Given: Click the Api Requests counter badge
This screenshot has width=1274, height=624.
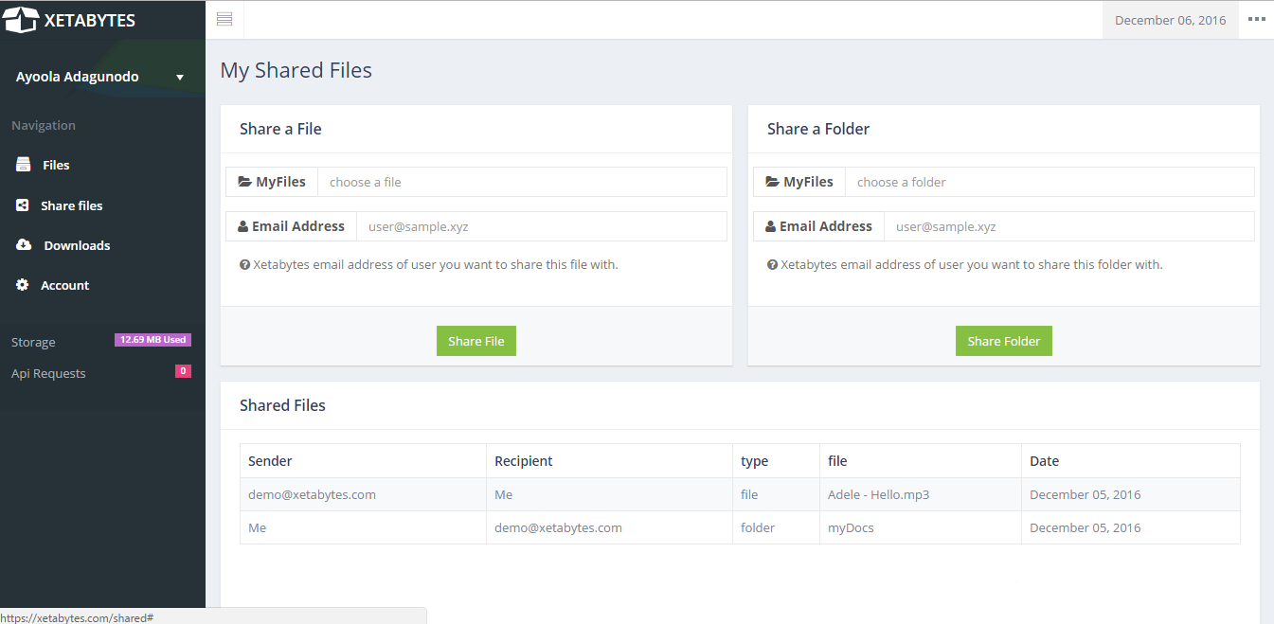Looking at the screenshot, I should pyautogui.click(x=183, y=370).
